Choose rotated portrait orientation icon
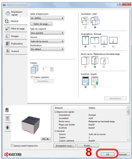This screenshot has width=132, height=159. (104, 40)
